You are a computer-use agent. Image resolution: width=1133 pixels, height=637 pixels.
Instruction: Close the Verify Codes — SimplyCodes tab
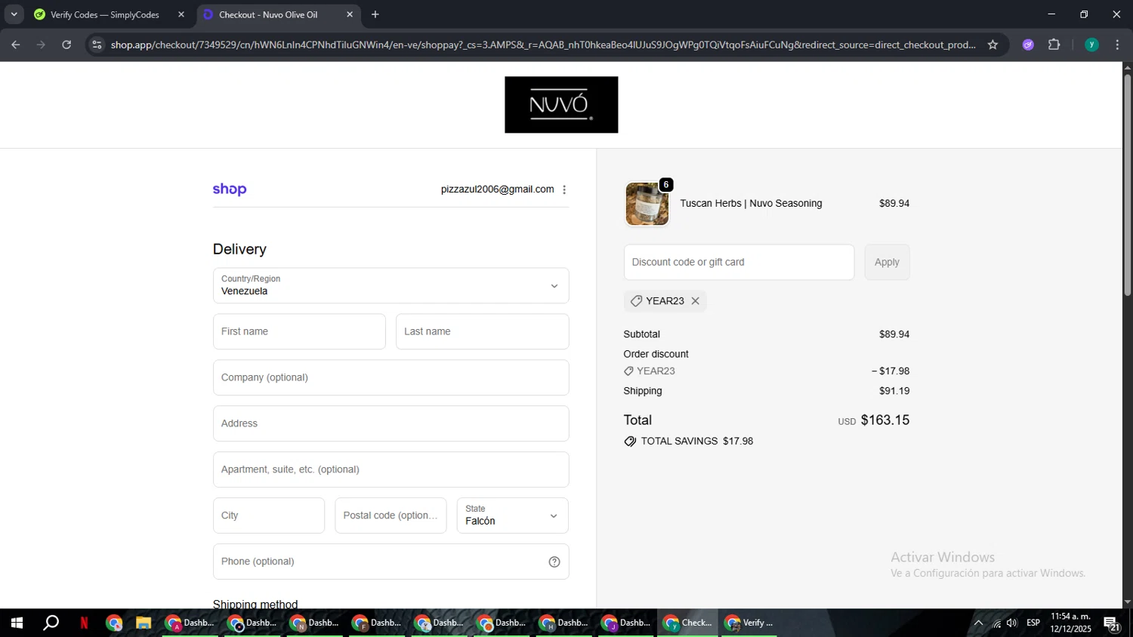point(181,14)
